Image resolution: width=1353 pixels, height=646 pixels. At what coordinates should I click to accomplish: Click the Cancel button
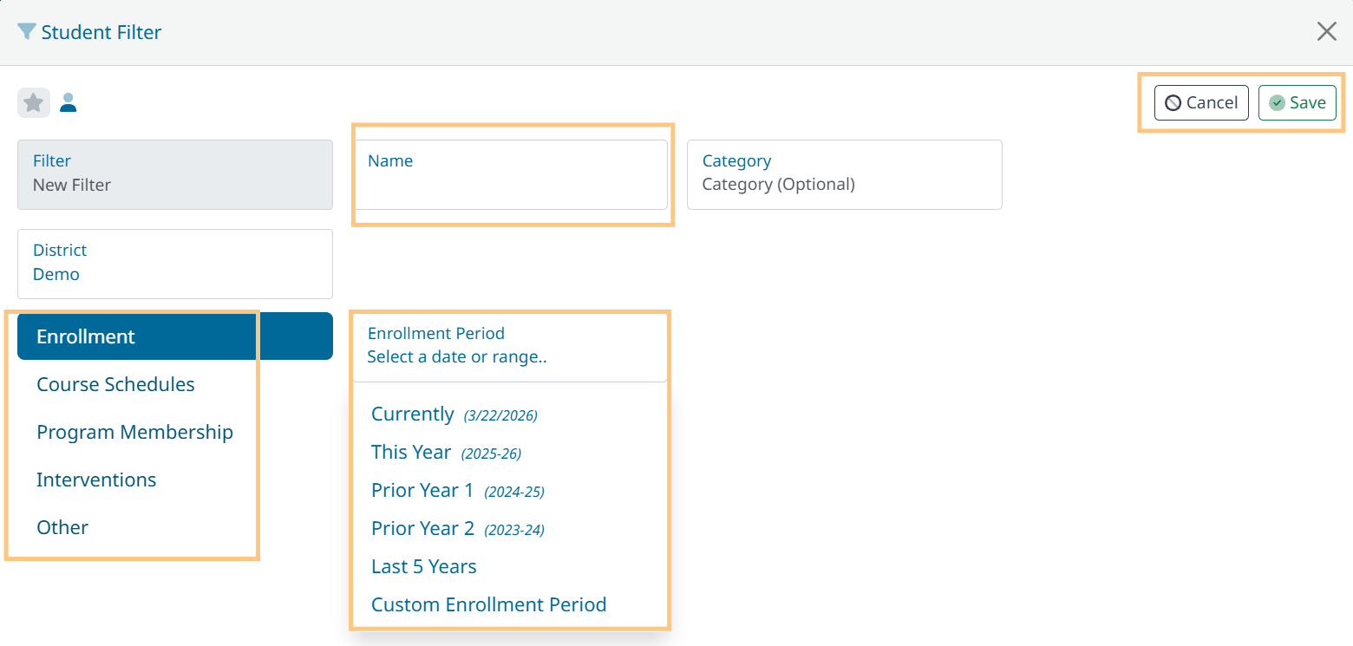tap(1200, 102)
